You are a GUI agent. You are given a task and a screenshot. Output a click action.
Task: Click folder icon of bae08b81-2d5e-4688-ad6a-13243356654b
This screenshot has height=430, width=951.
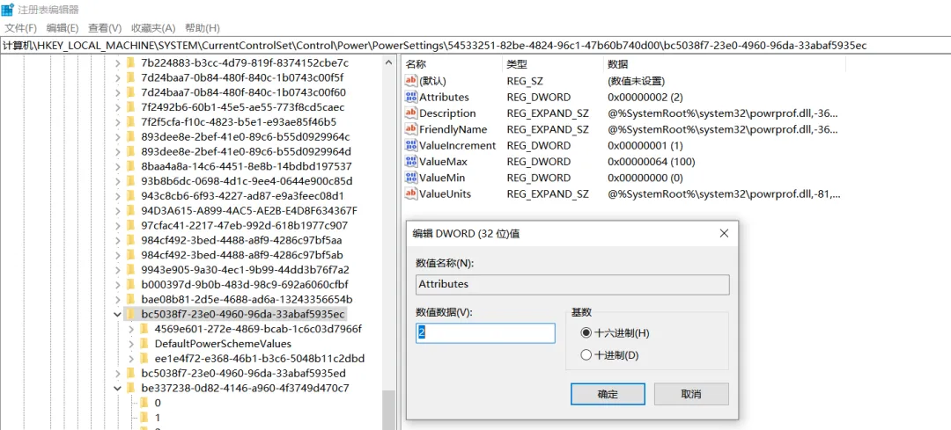pos(130,299)
